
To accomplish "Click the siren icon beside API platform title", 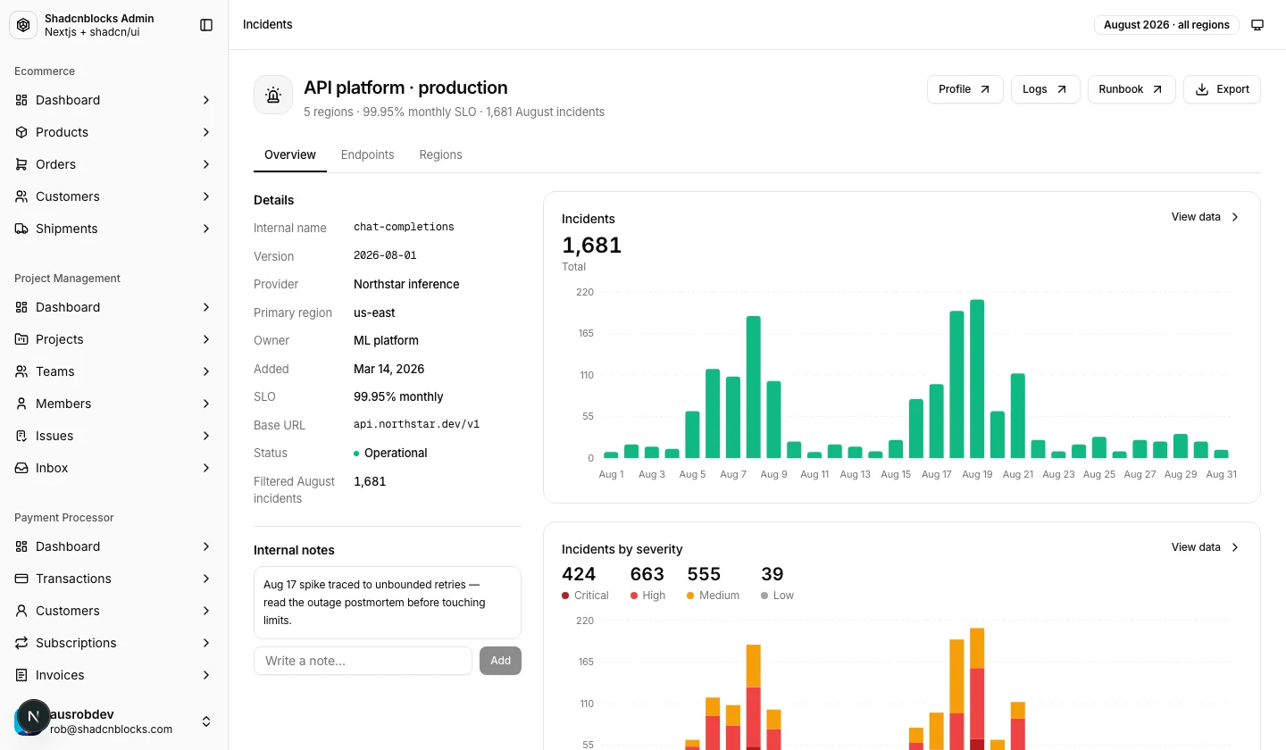I will tap(273, 95).
